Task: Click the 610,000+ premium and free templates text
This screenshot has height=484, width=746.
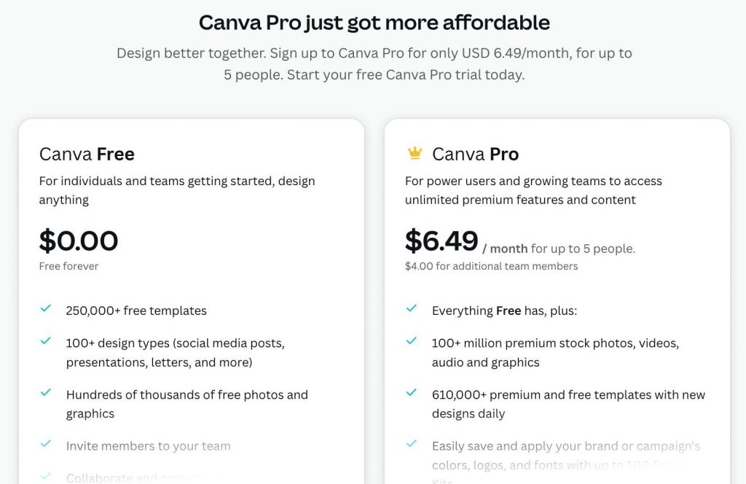Action: pos(568,394)
